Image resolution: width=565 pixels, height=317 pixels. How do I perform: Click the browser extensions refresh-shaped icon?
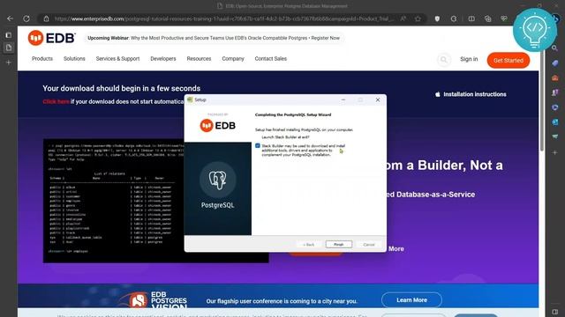(x=454, y=18)
